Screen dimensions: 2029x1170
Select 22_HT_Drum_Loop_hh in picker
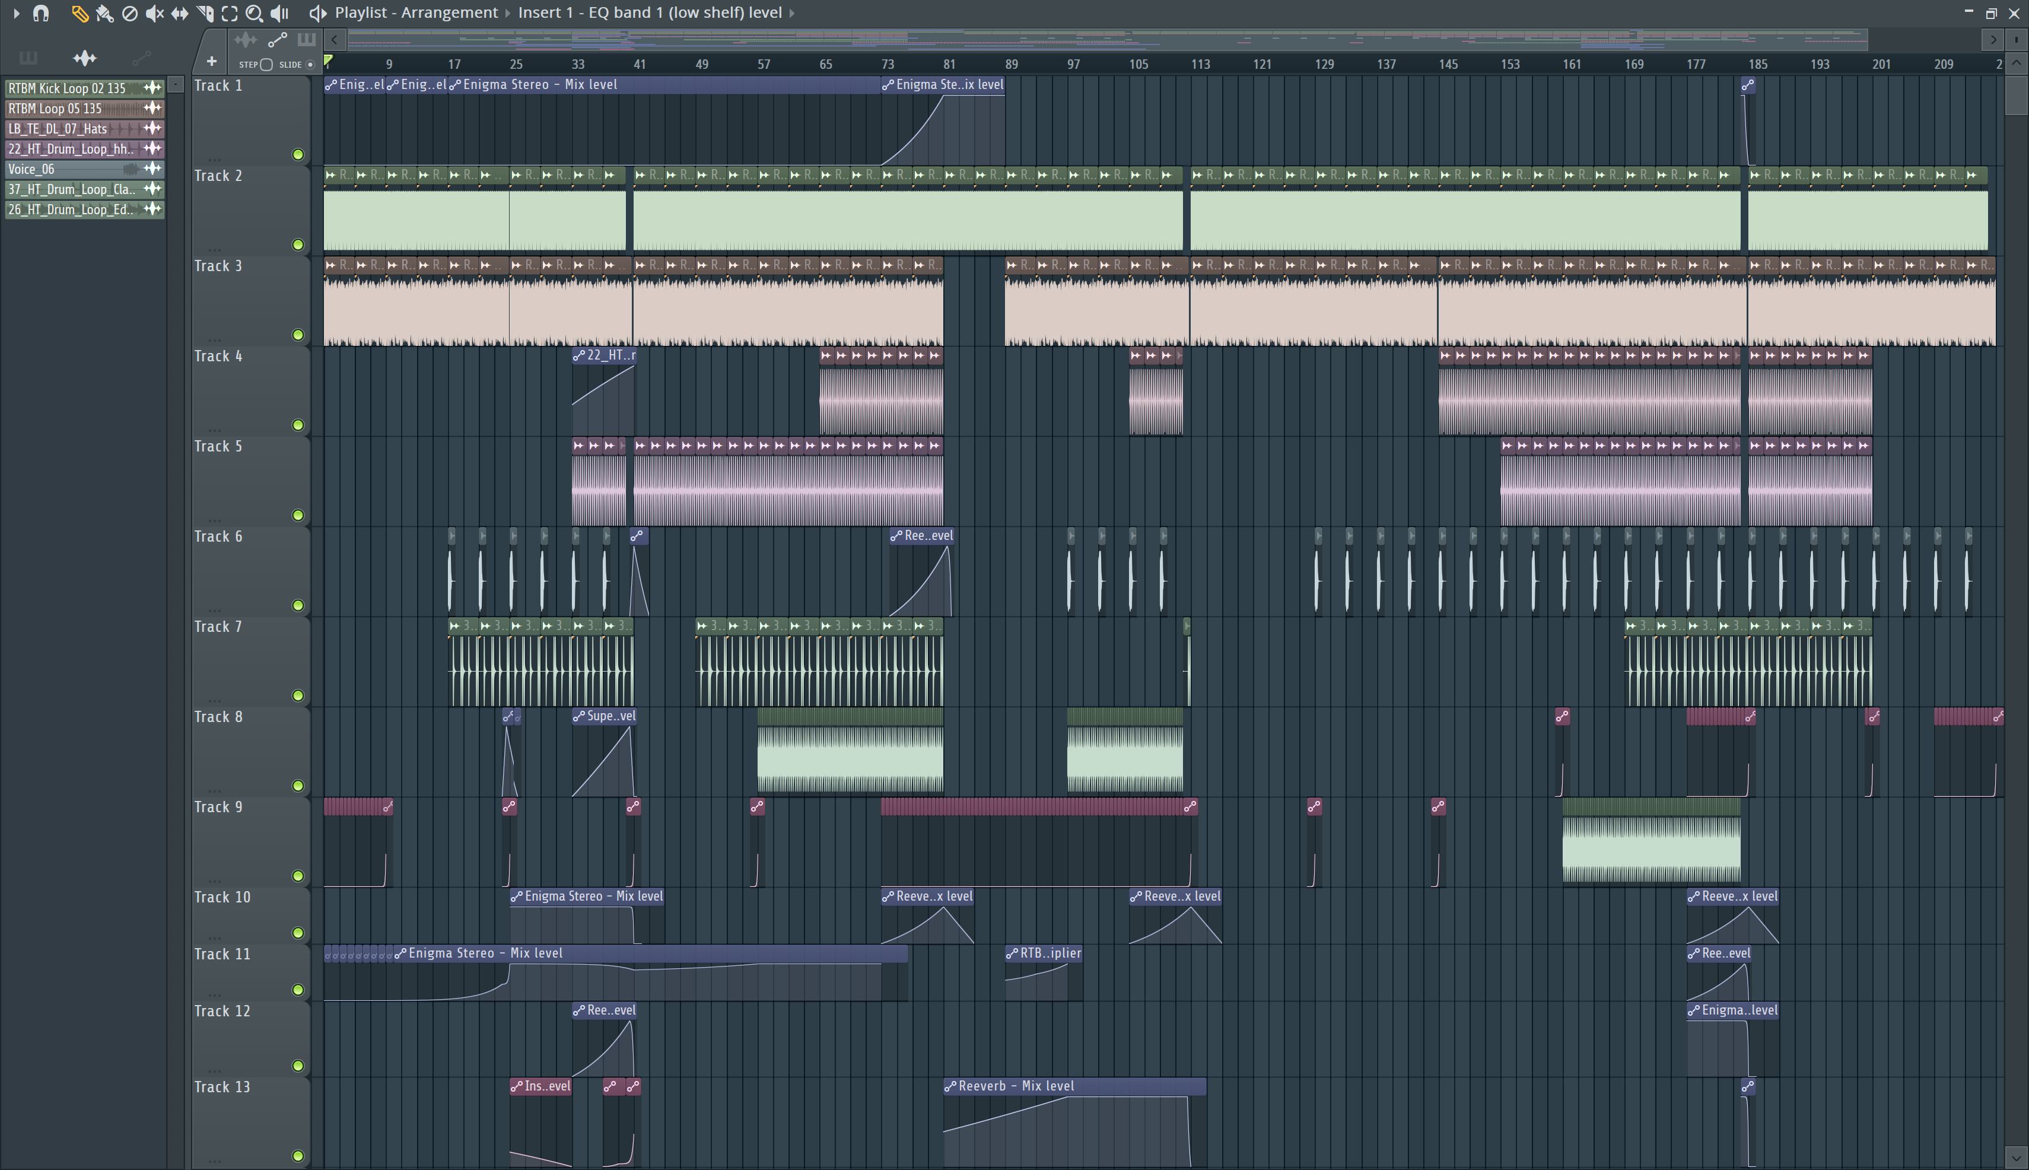(84, 149)
